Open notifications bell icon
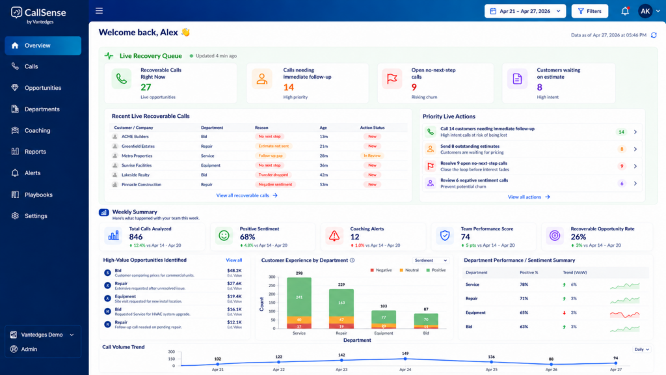This screenshot has height=375, width=666. (x=625, y=11)
